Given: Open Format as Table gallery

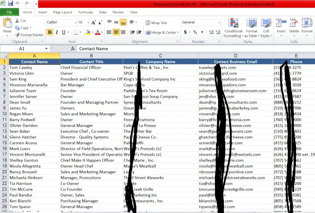Looking at the screenshot, I should [x=252, y=28].
